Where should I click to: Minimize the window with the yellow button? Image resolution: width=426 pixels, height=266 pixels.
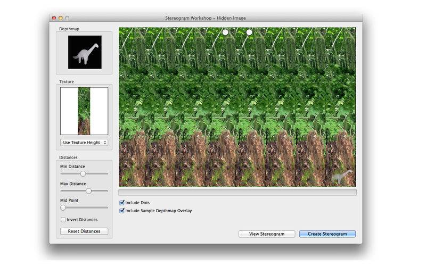61,18
